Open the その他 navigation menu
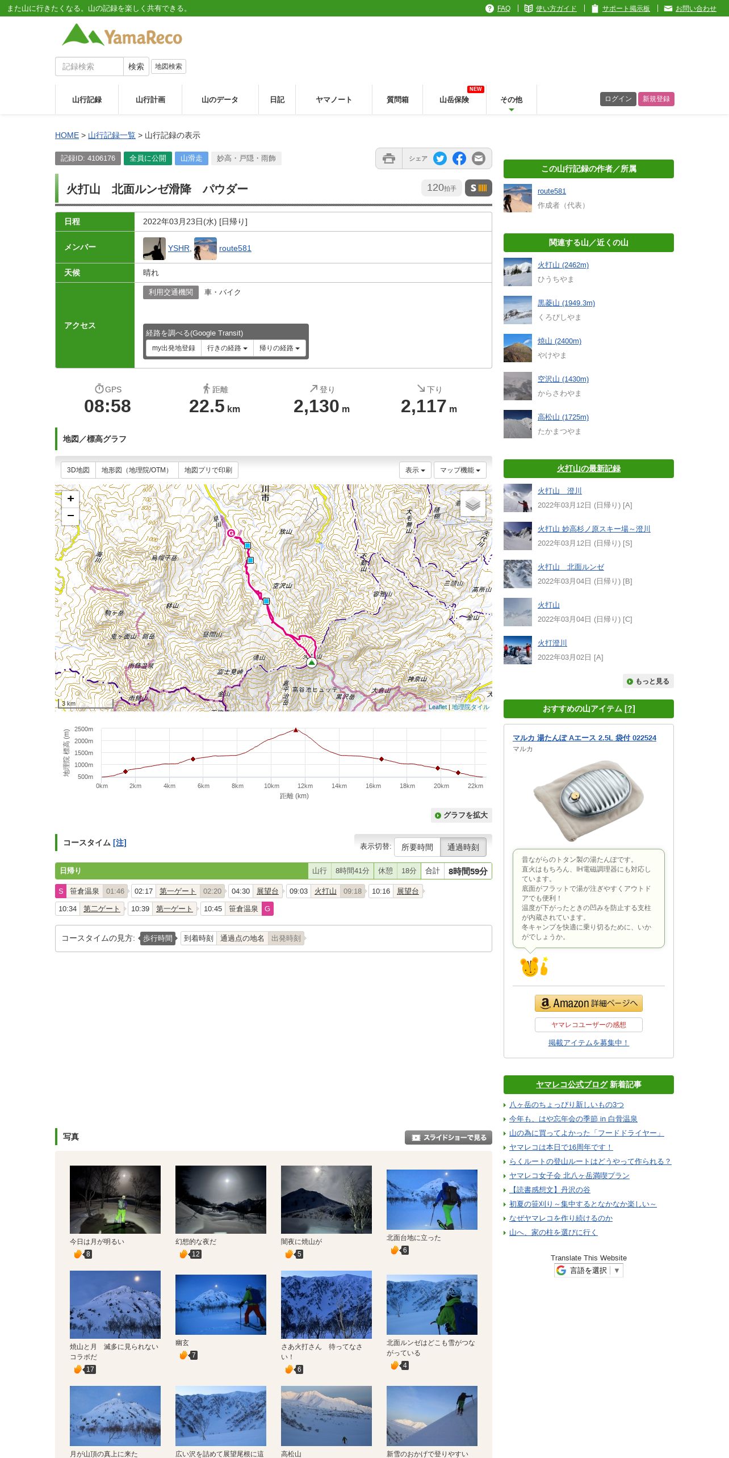 511,100
